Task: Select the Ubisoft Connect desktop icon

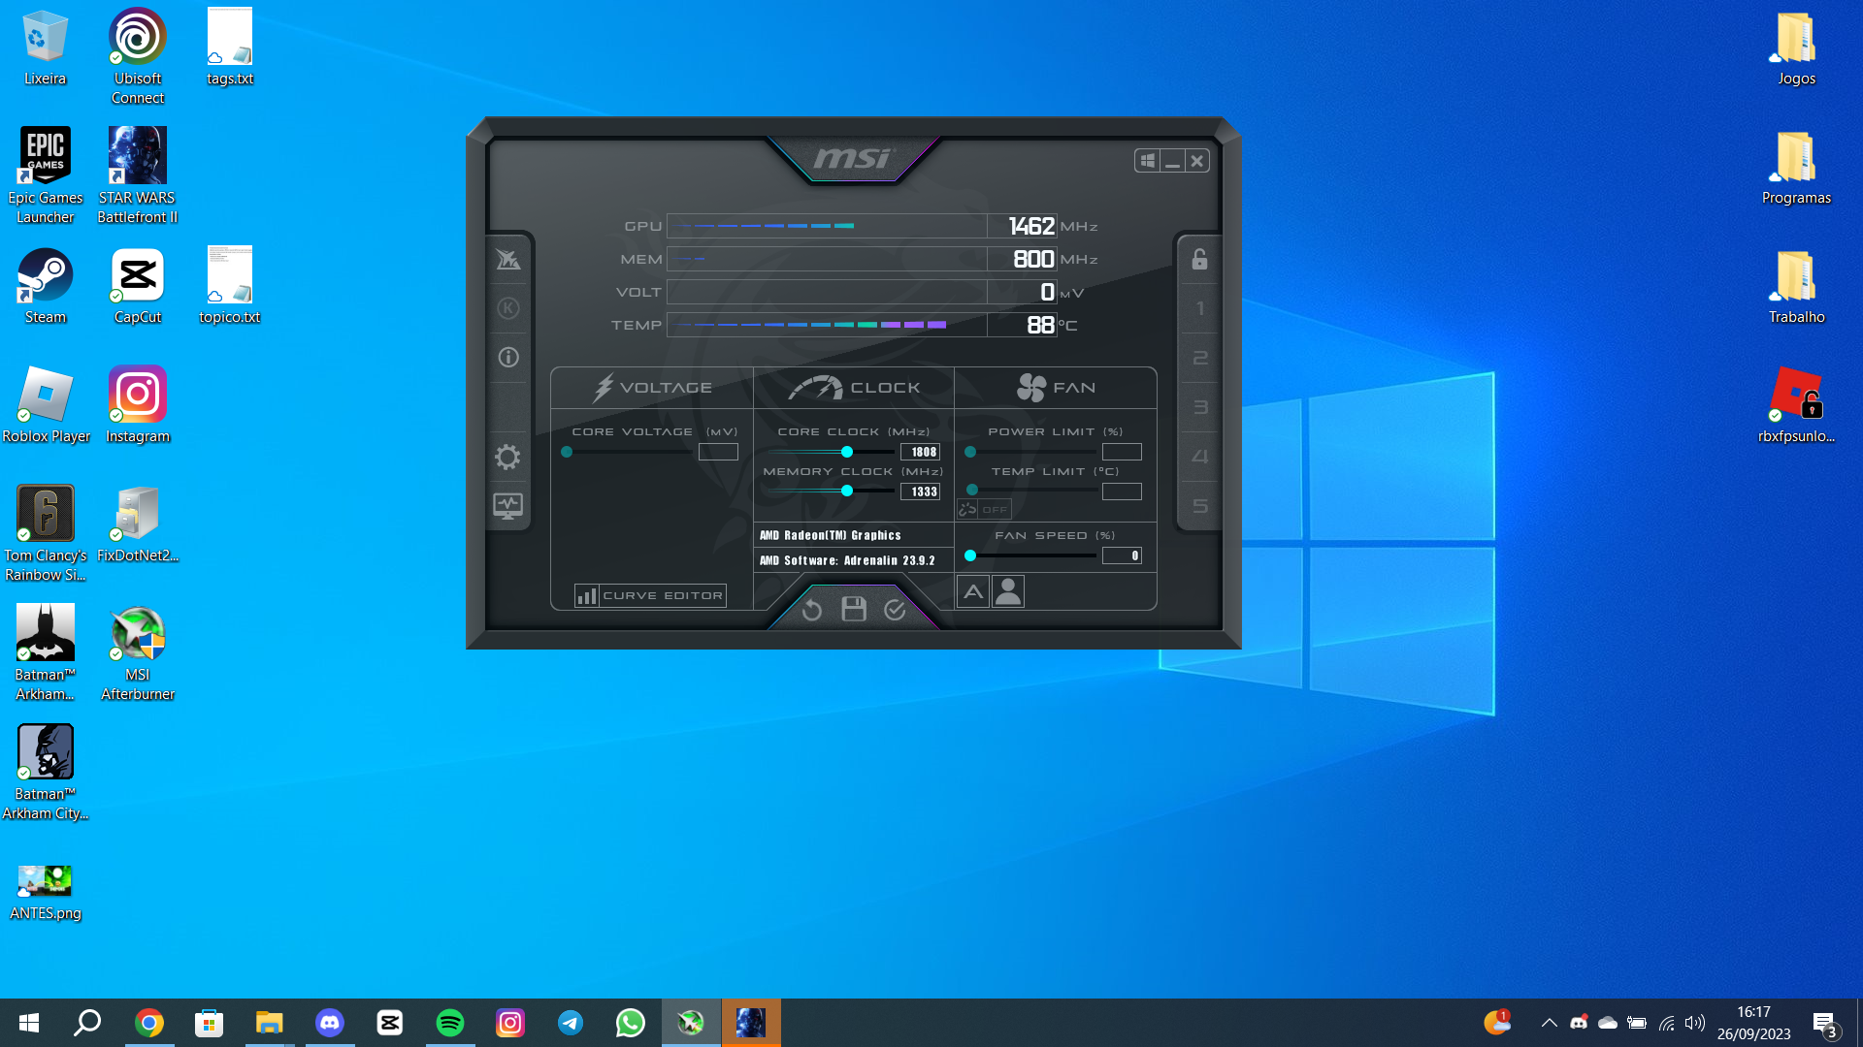Action: 138,56
